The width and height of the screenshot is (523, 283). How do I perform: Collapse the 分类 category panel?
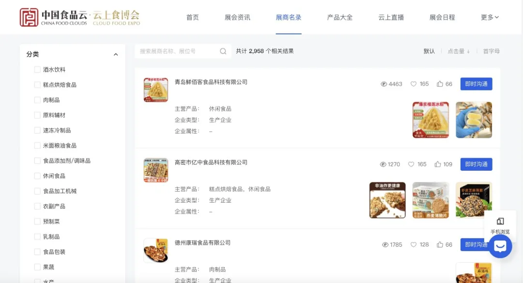116,55
